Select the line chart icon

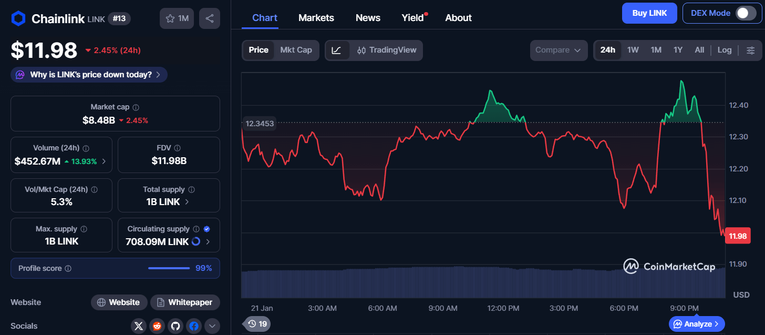click(x=337, y=50)
